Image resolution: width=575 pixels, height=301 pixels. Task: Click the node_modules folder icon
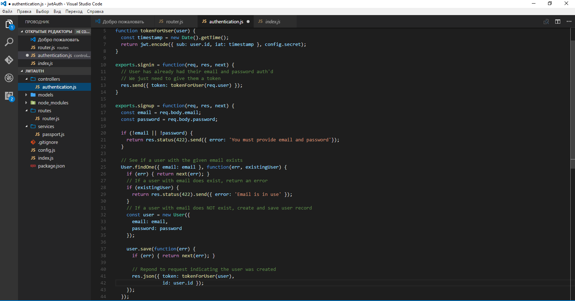pyautogui.click(x=33, y=103)
